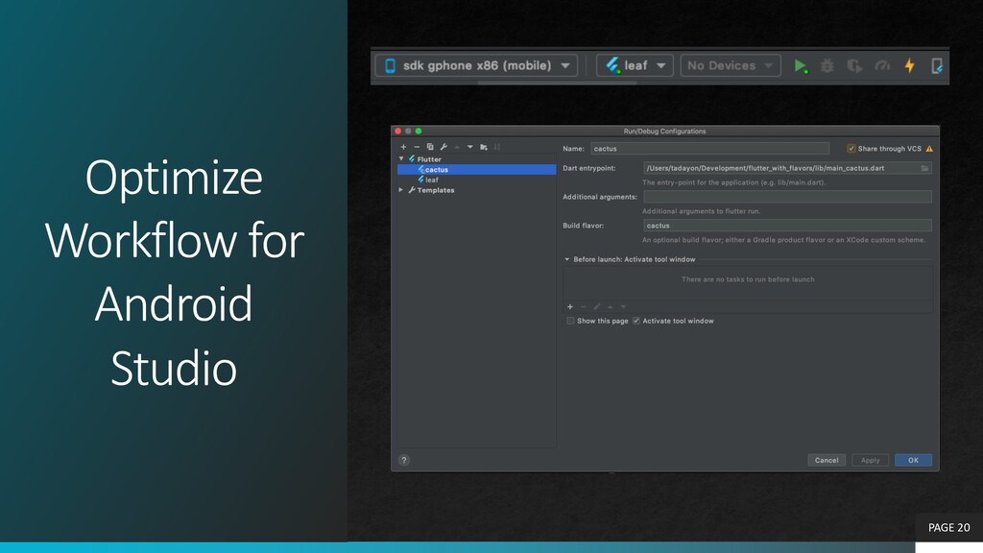
Task: Click 'There are no tasks to run' text
Action: 748,279
